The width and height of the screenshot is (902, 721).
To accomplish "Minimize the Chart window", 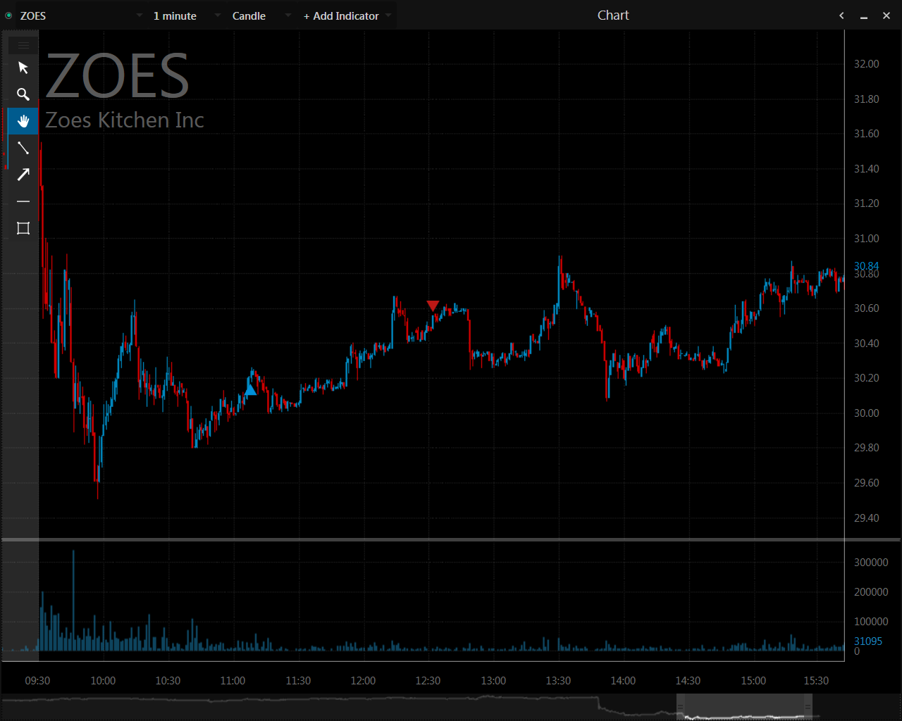I will [864, 16].
